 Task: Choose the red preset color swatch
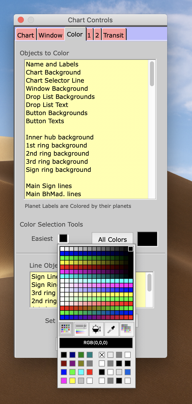tap(90, 372)
